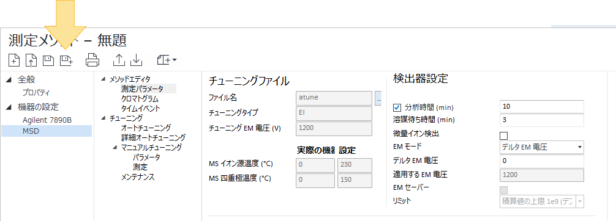Screen dimensions: 616x221
Task: Click the New Method icon
Action: 13,60
